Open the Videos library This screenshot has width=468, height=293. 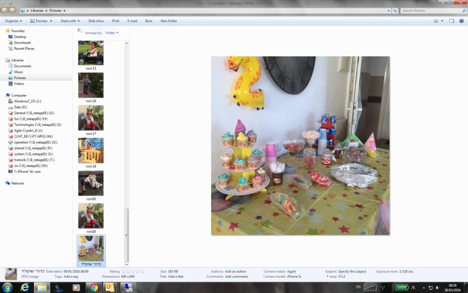pyautogui.click(x=19, y=84)
